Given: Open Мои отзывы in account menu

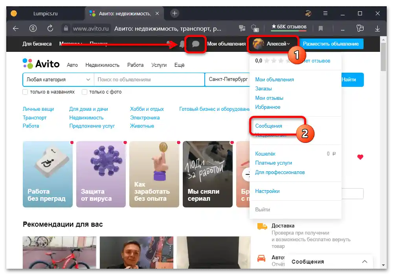Looking at the screenshot, I should tap(269, 98).
